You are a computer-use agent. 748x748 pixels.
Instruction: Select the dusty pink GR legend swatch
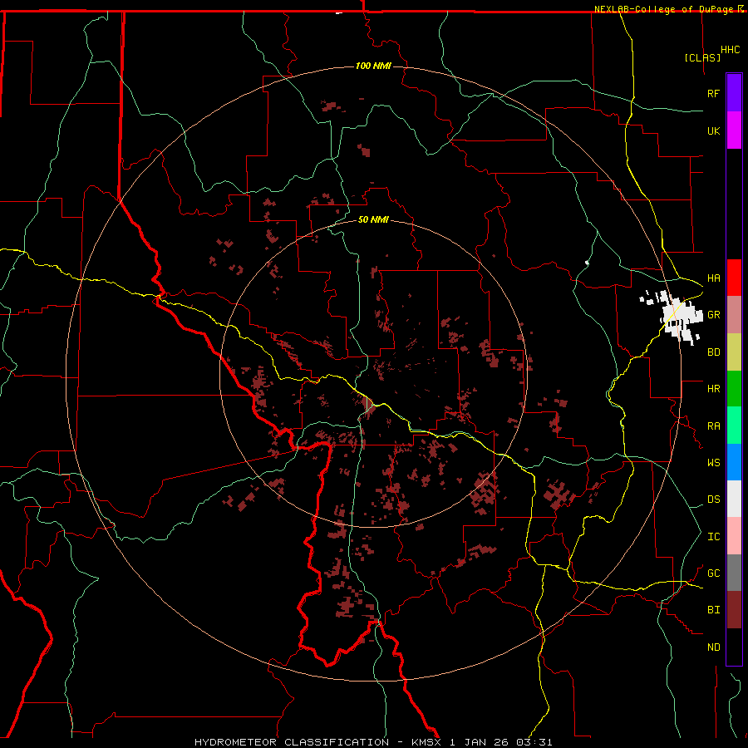click(734, 315)
